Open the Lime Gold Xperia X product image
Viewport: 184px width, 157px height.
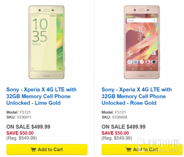click(x=46, y=42)
